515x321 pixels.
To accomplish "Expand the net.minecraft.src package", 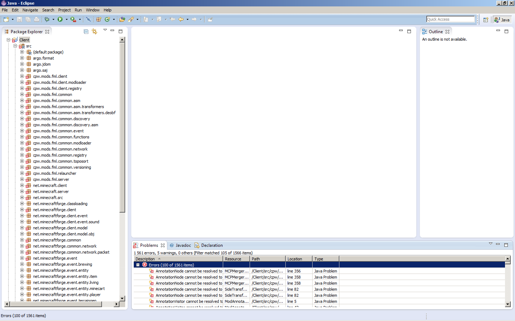I will coord(22,198).
